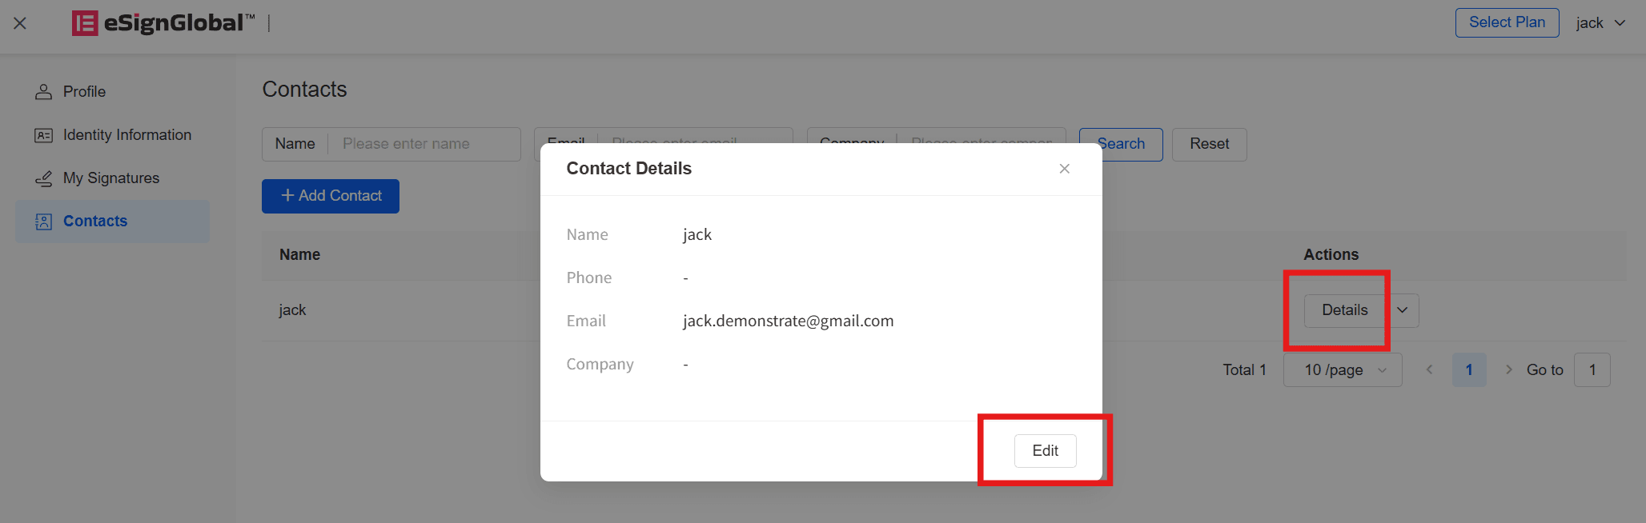Viewport: 1646px width, 523px height.
Task: Open the 10 /page size dropdown
Action: [1343, 370]
